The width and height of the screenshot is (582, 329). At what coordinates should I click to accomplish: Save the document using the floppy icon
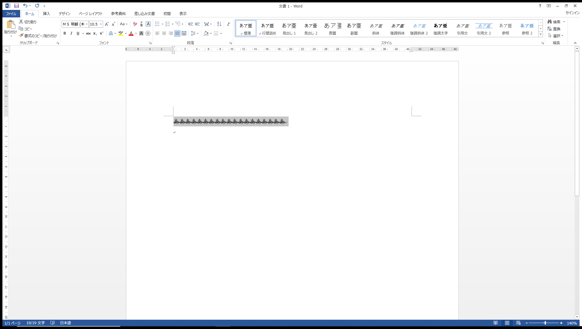17,6
